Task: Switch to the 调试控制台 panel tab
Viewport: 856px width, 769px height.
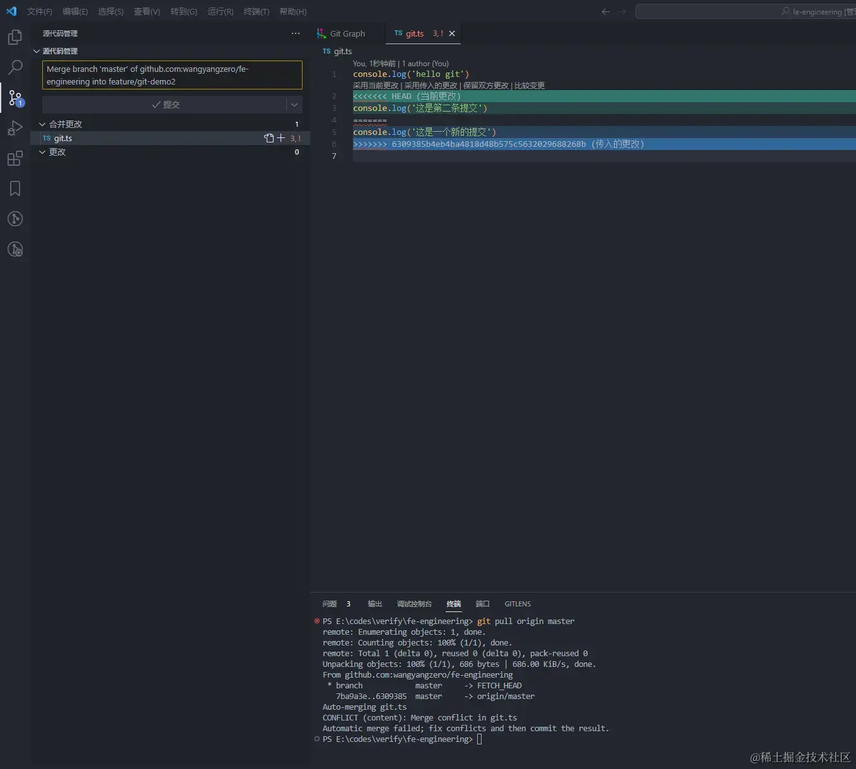Action: pos(414,604)
